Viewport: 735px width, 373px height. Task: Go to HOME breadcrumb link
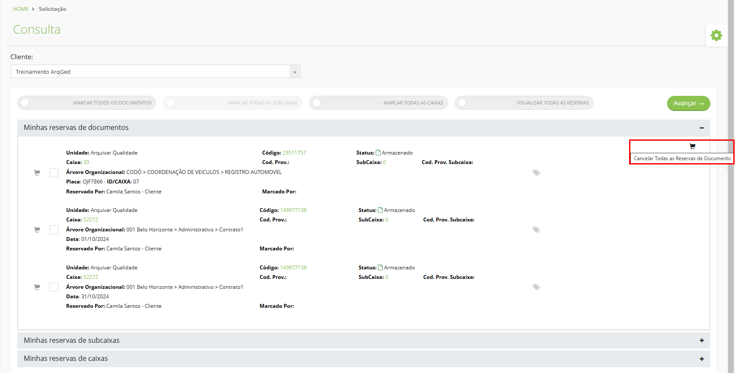(21, 9)
